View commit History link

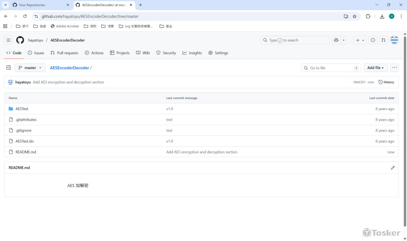pos(386,82)
